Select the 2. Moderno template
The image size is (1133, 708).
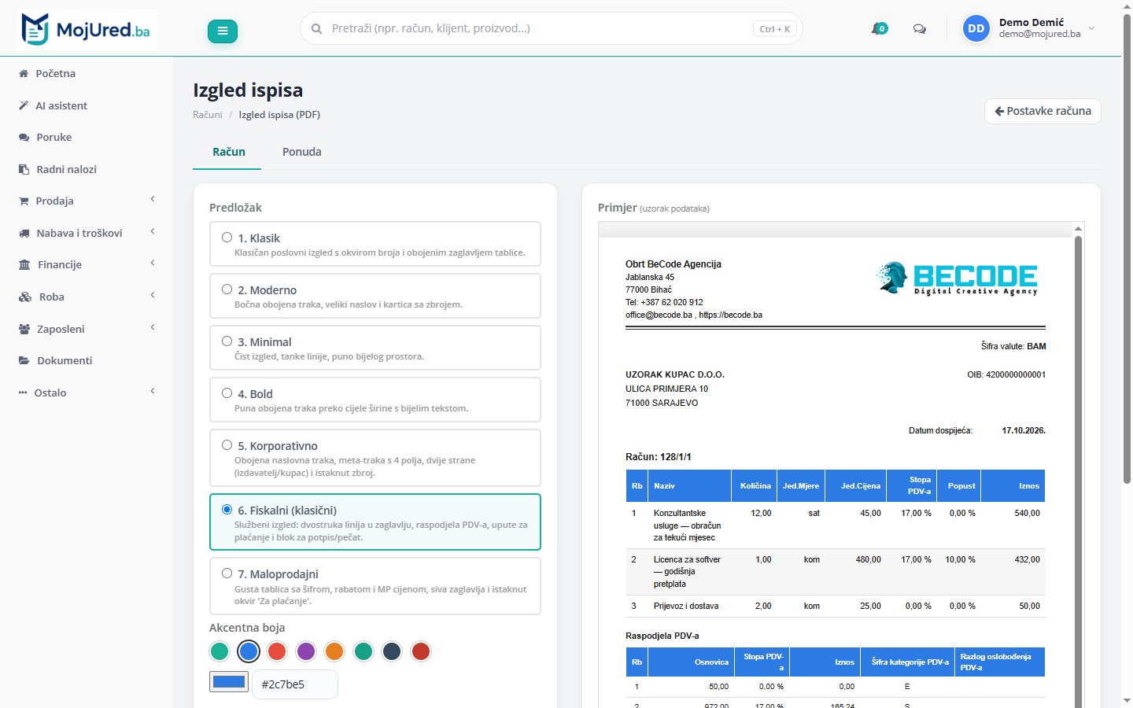coord(375,296)
